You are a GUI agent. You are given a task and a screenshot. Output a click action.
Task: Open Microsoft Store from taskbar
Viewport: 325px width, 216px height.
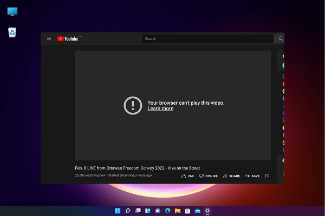click(187, 211)
